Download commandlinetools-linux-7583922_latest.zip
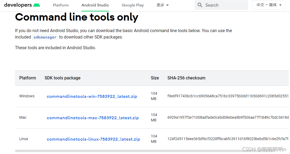The height and width of the screenshot is (154, 290). coord(93,139)
